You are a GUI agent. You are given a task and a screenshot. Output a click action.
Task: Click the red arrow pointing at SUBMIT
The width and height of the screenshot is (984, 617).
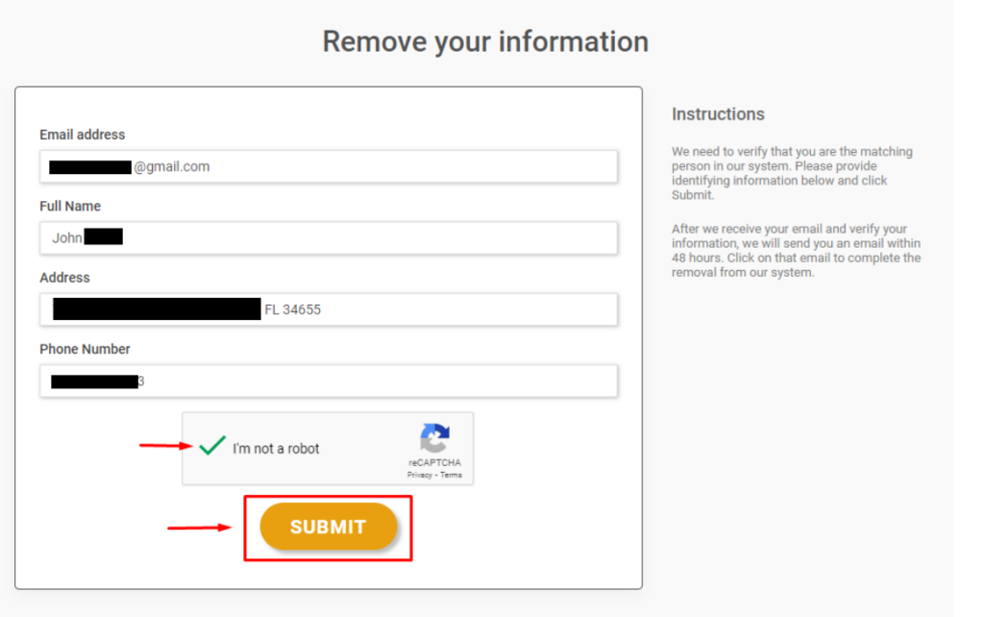199,527
